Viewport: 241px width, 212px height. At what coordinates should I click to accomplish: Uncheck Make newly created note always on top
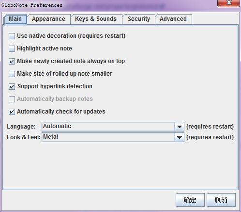click(12, 61)
